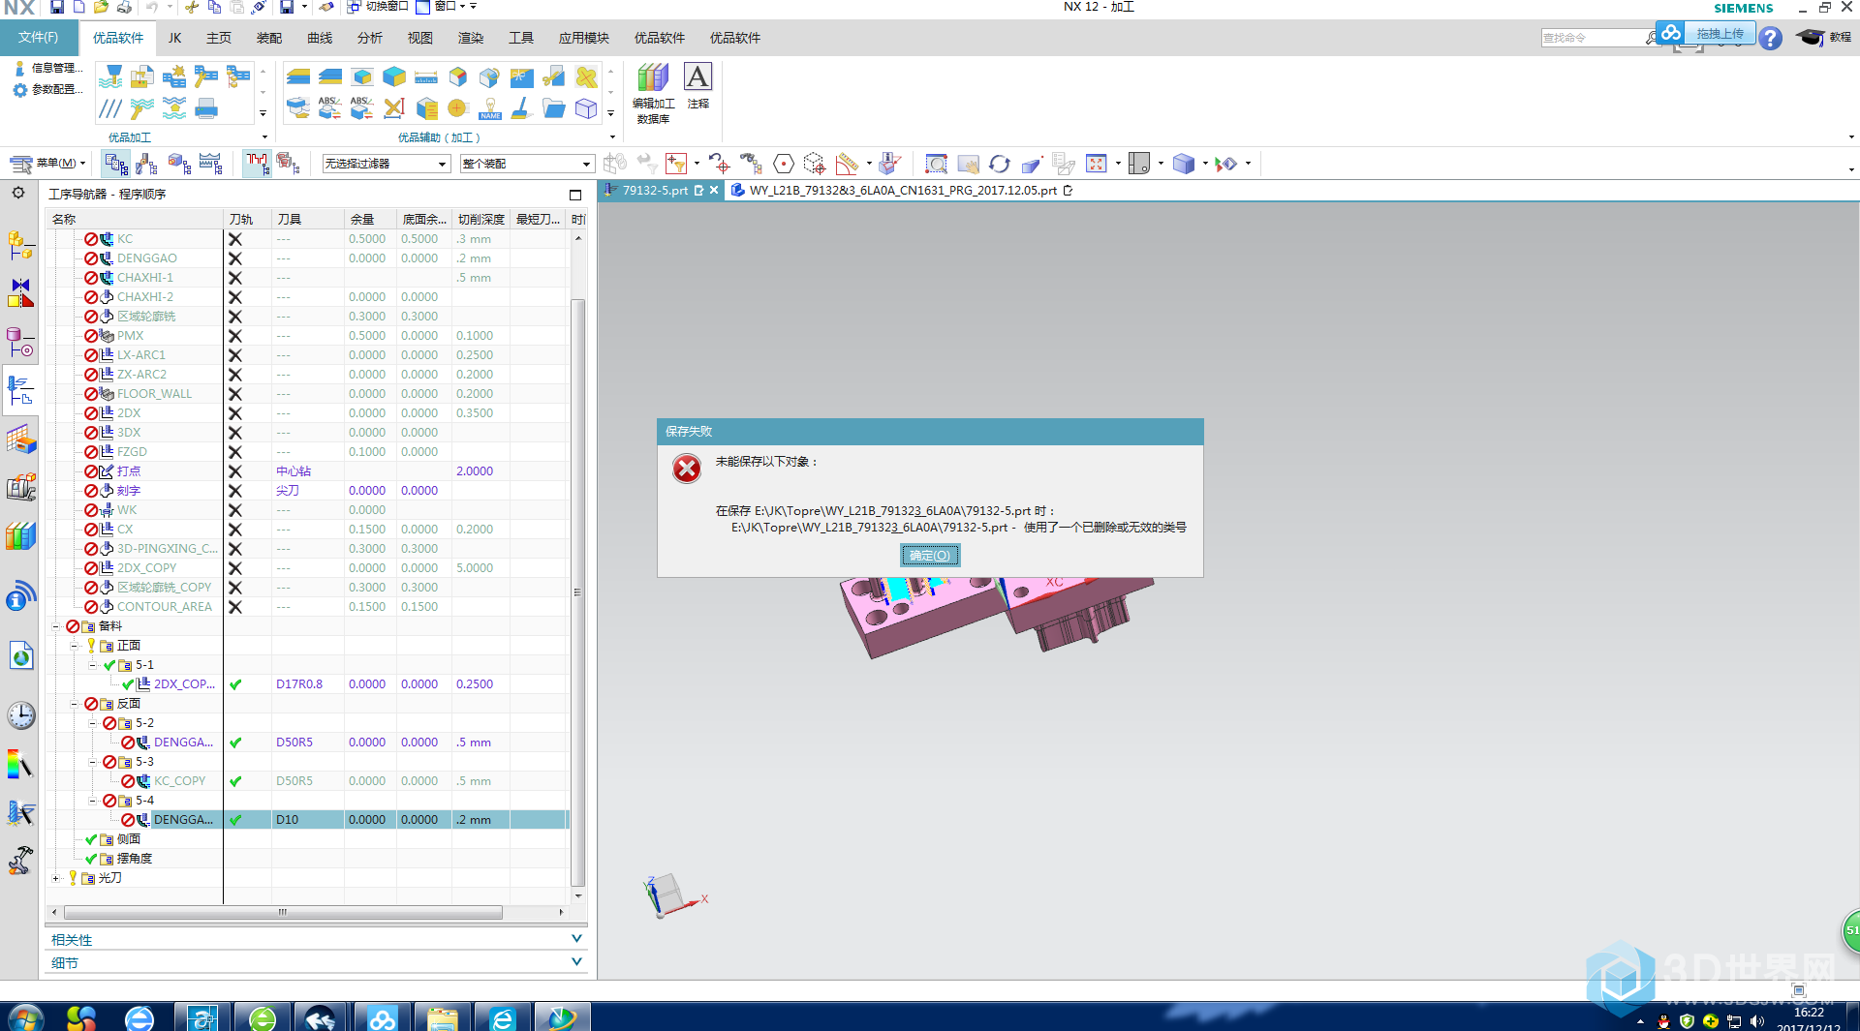The image size is (1860, 1031).
Task: Switch to Program Order view
Action: click(x=116, y=164)
